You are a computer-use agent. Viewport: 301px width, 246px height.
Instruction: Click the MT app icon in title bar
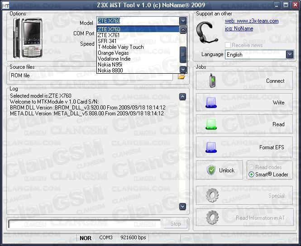tap(6, 5)
